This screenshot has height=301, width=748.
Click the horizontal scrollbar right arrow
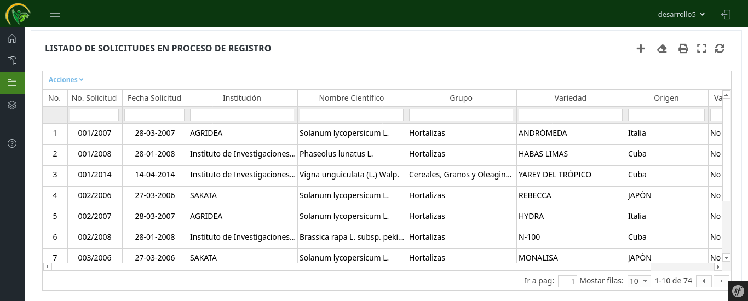pyautogui.click(x=718, y=267)
